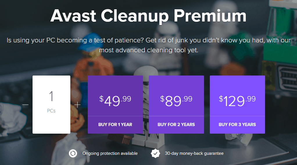Viewport: 297px width, 165px height.
Task: Click BUY FOR 3 YEARS
Action: [237, 125]
